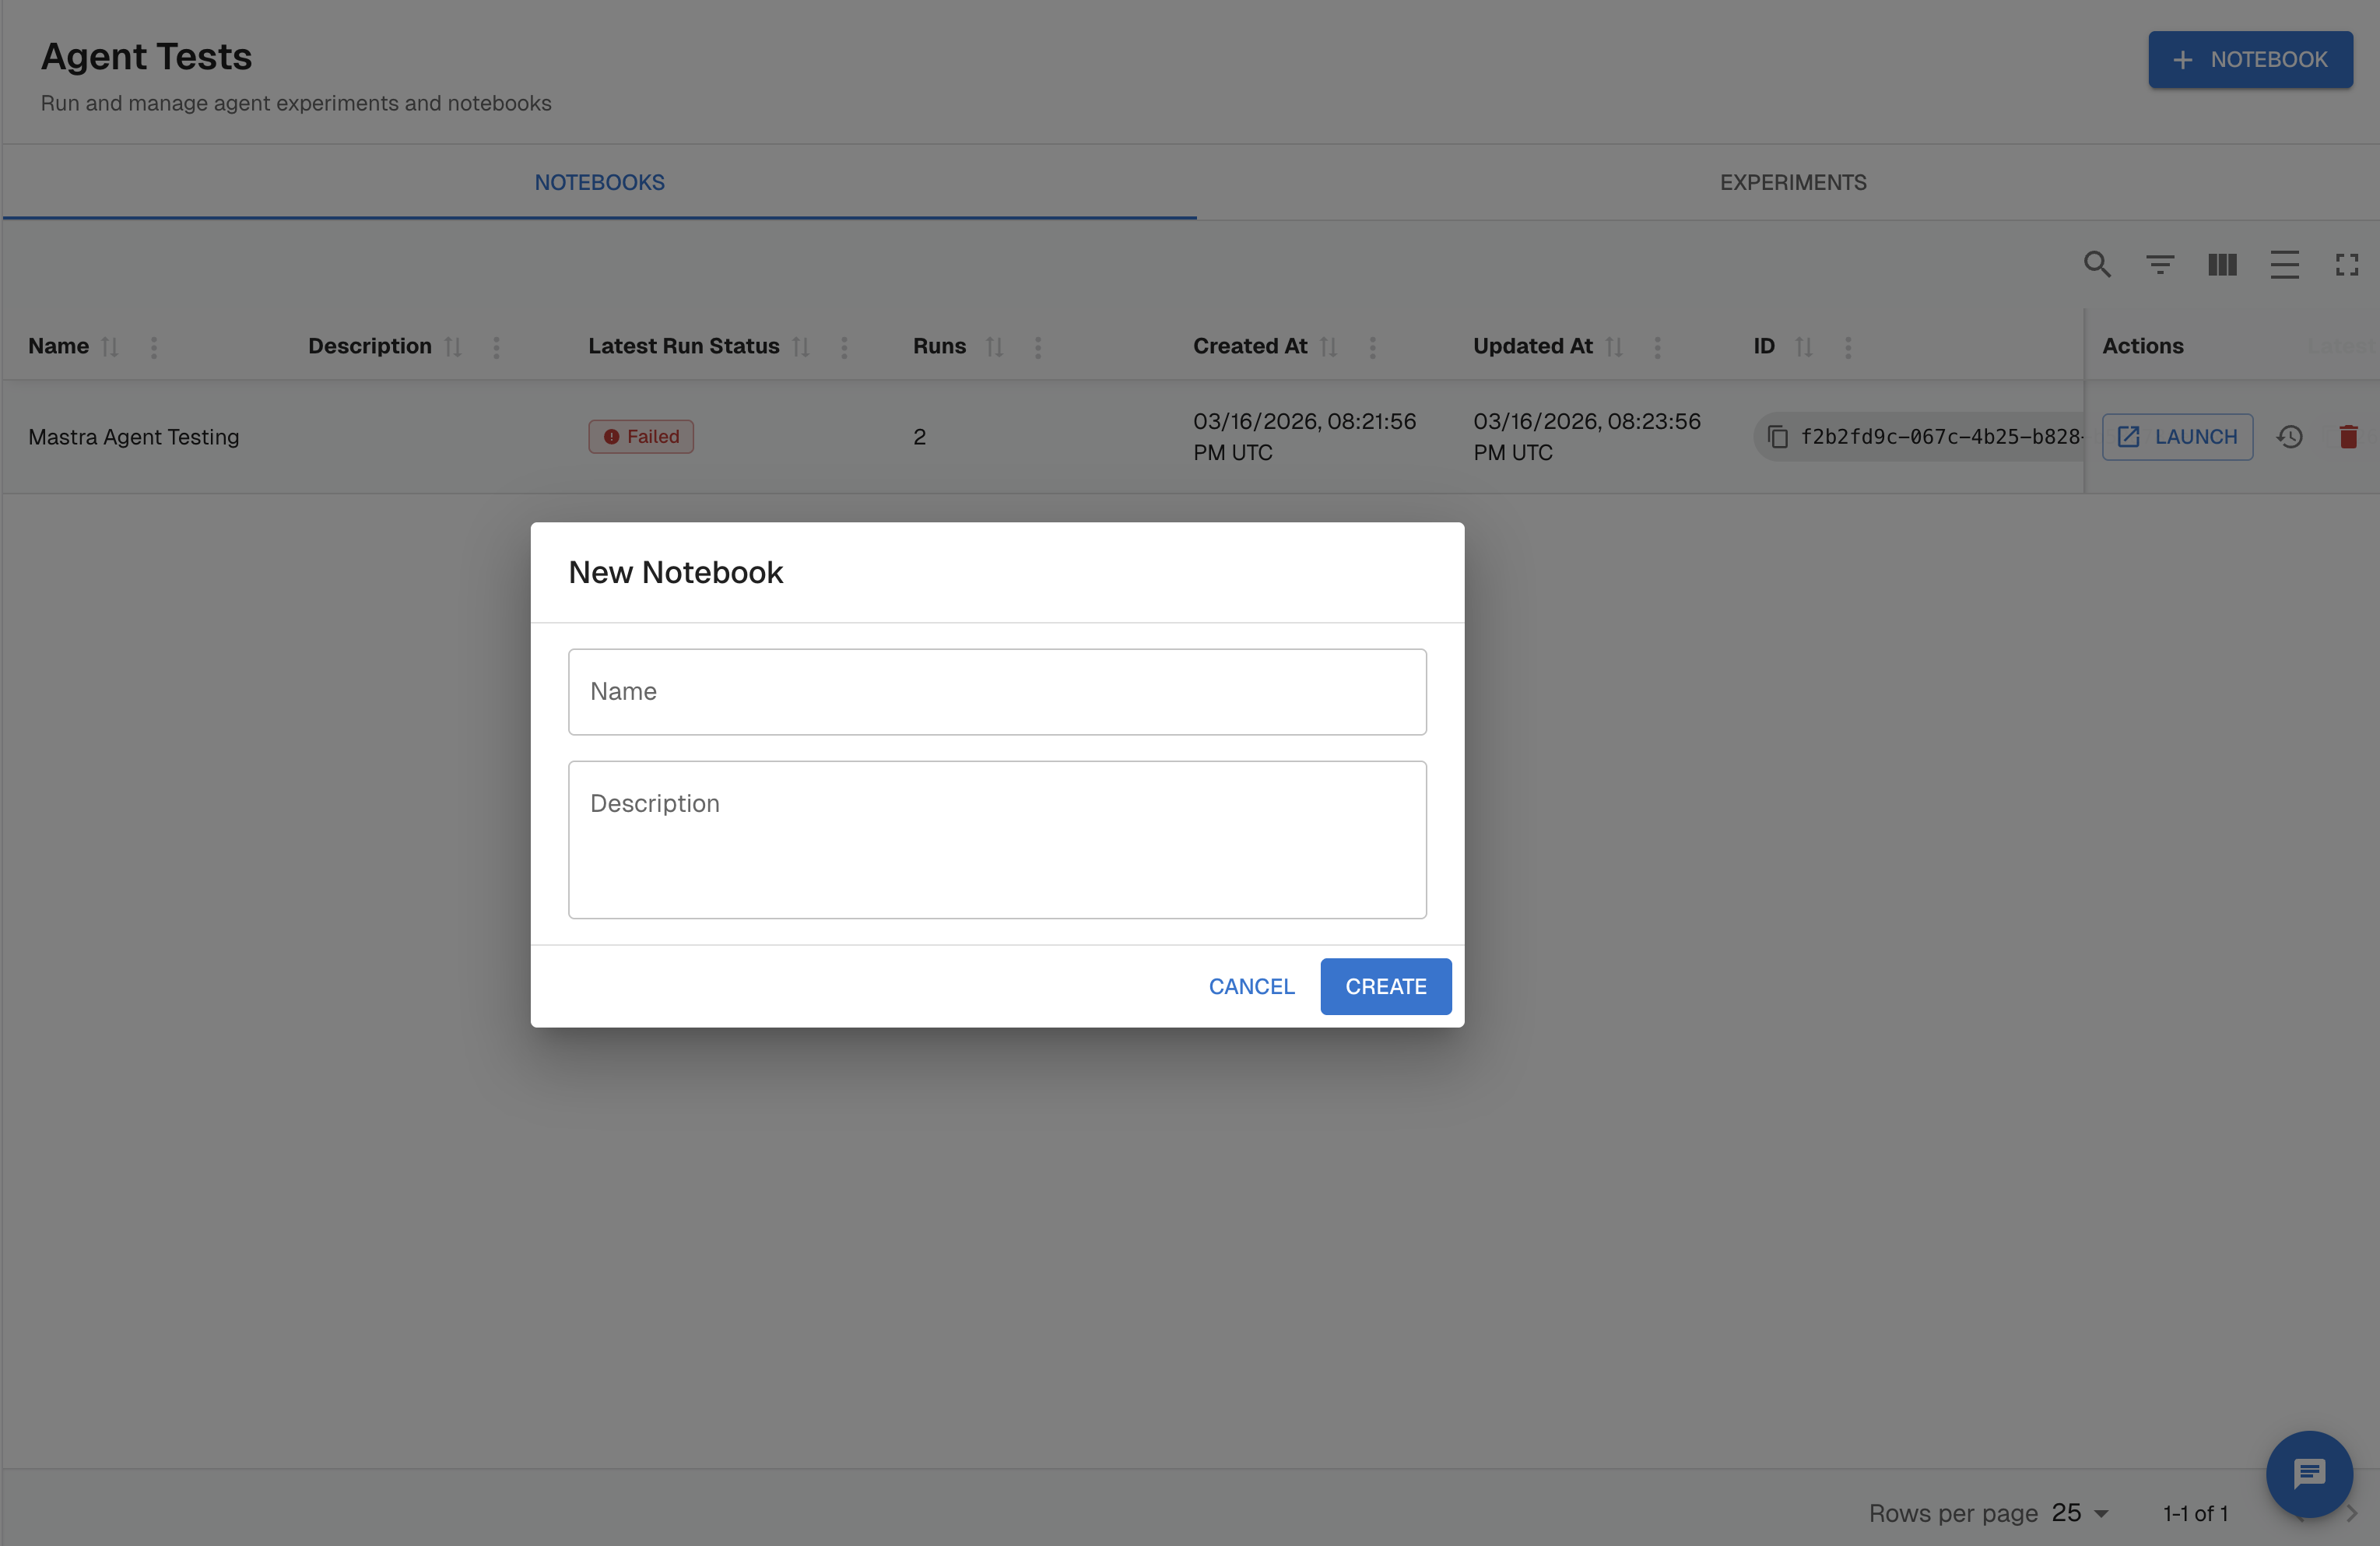Delete the Mastra Agent Testing notebook
Image resolution: width=2380 pixels, height=1546 pixels.
coord(2349,437)
